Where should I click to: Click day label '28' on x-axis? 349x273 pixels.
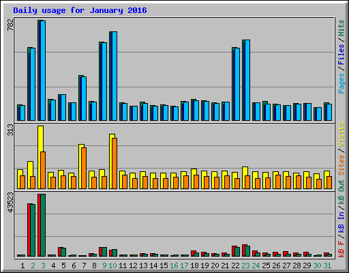click(297, 265)
